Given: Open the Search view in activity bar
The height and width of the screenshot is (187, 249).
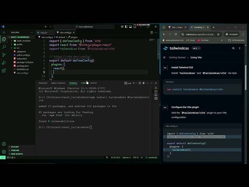Looking at the screenshot, I should (x=4, y=47).
